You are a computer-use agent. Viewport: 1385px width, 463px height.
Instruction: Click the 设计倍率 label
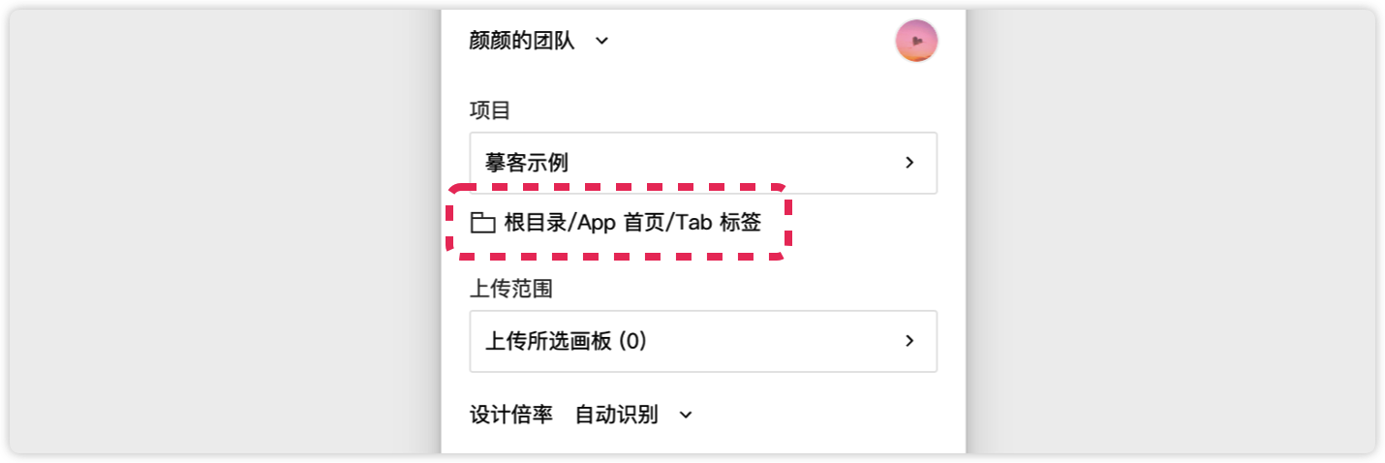pyautogui.click(x=510, y=416)
